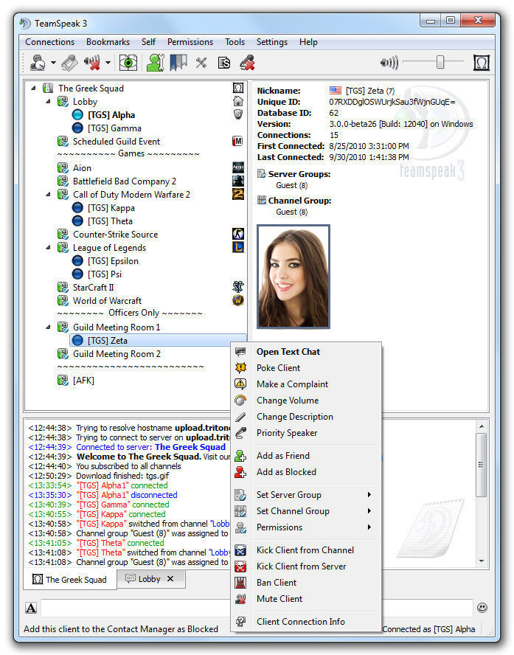Switch to the Lobby chat tab
The height and width of the screenshot is (655, 514).
tap(149, 580)
